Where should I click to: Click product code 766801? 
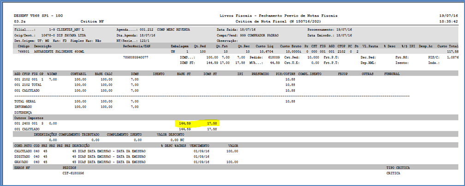(23, 52)
